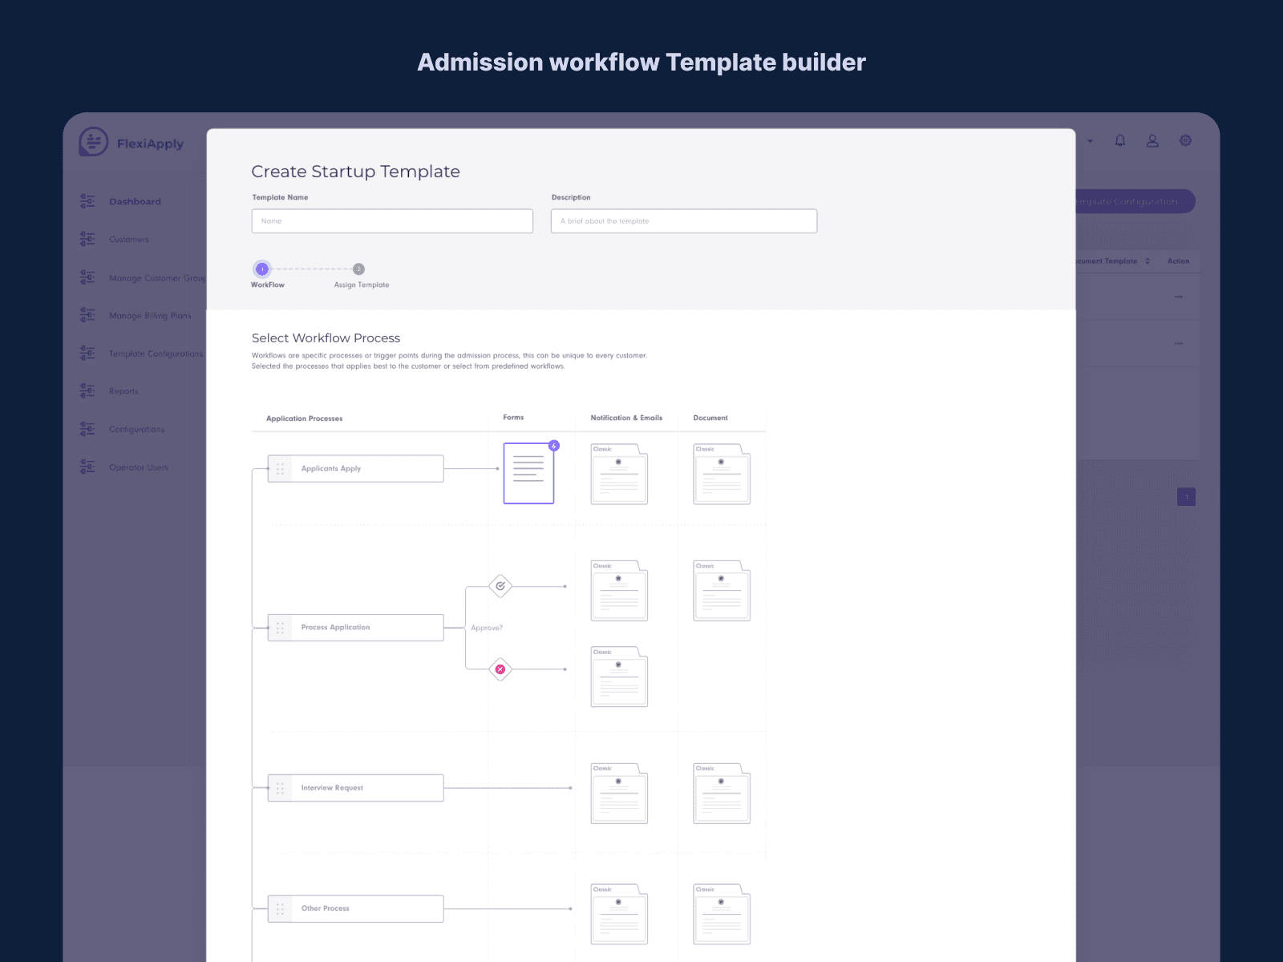Grab the Process Application drag handle
This screenshot has width=1283, height=962.
280,628
